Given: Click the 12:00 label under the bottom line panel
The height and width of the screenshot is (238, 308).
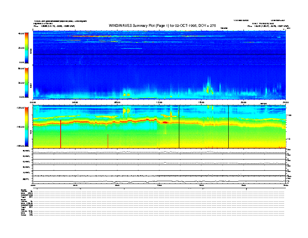Looking at the screenshot, I should [159, 185].
